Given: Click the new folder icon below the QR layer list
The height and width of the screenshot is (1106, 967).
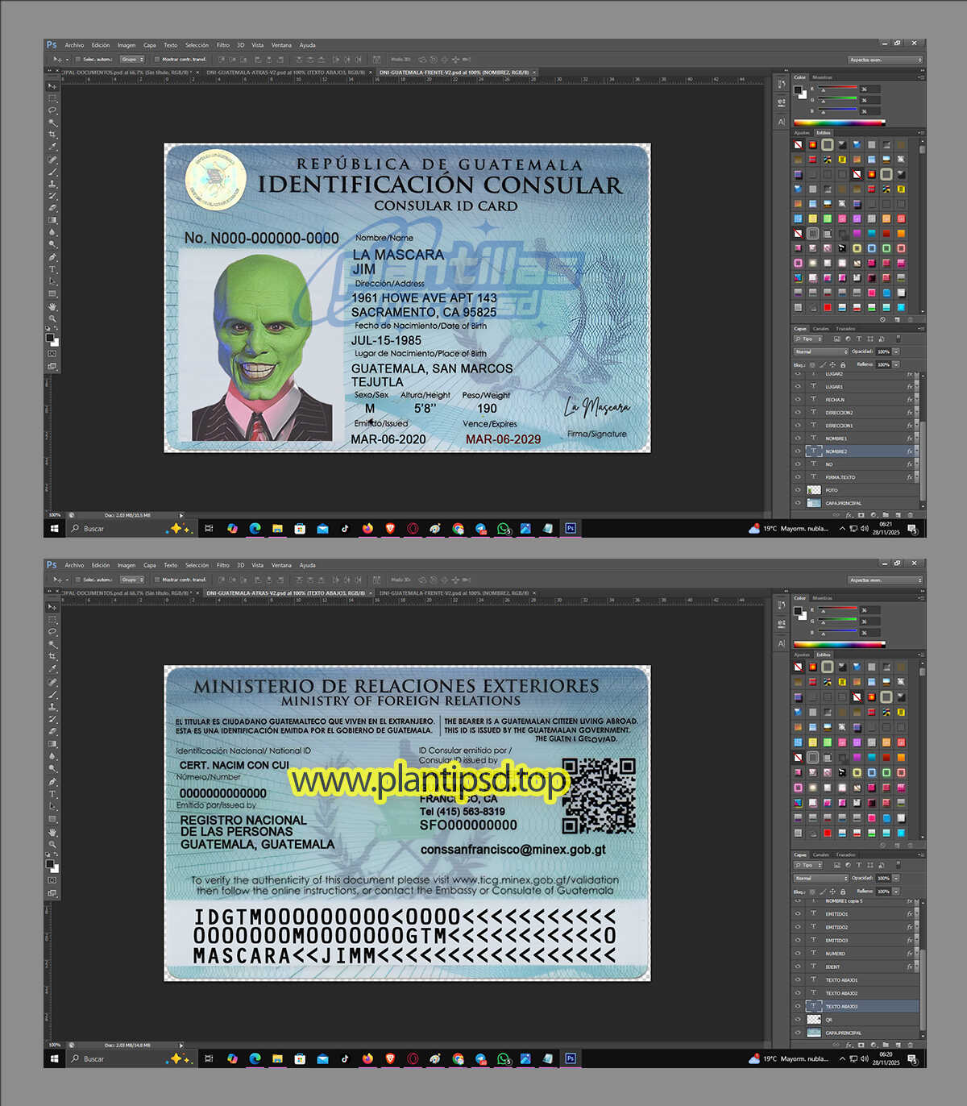Looking at the screenshot, I should click(x=886, y=1045).
